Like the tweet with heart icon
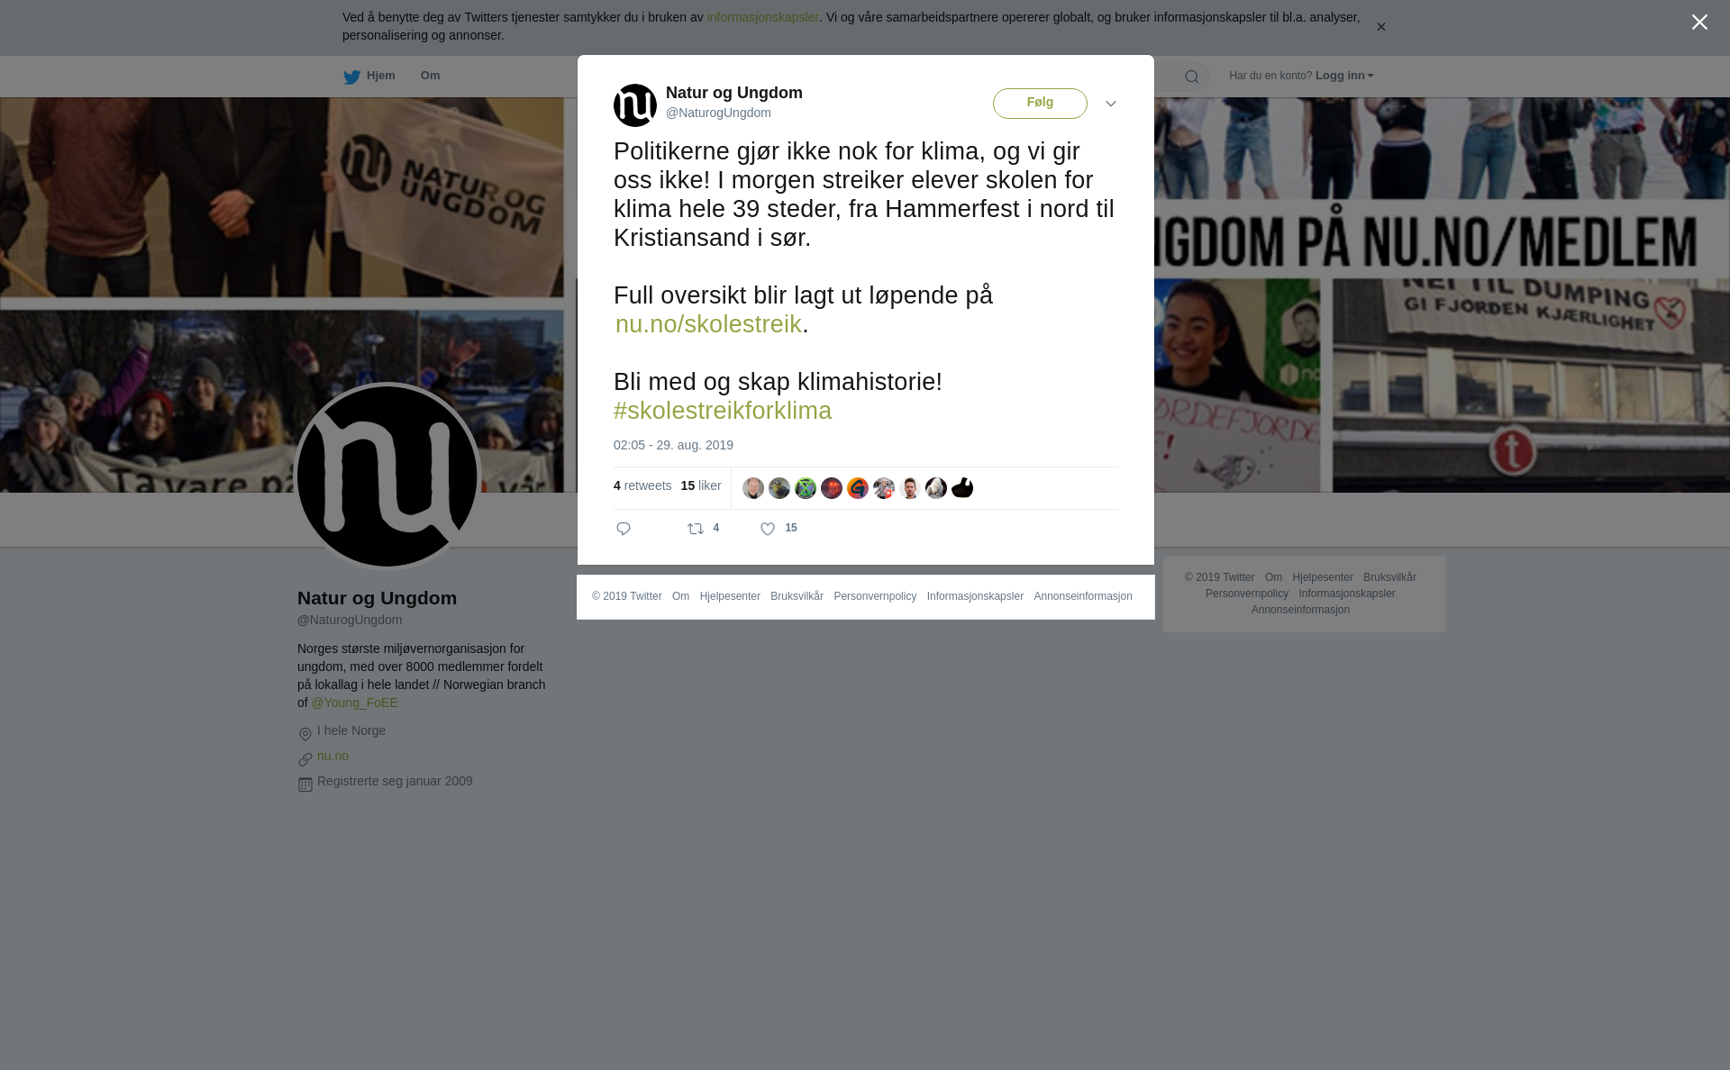 (x=768, y=529)
